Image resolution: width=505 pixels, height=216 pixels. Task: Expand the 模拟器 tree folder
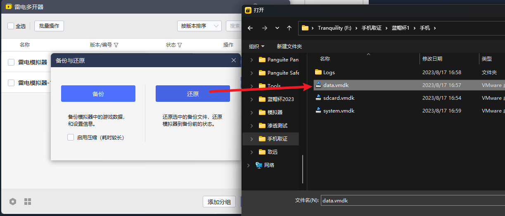pos(251,112)
